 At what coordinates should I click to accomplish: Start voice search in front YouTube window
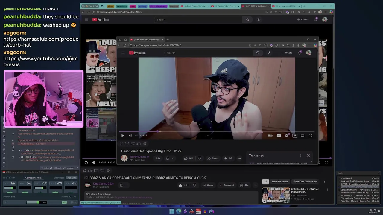[269, 53]
